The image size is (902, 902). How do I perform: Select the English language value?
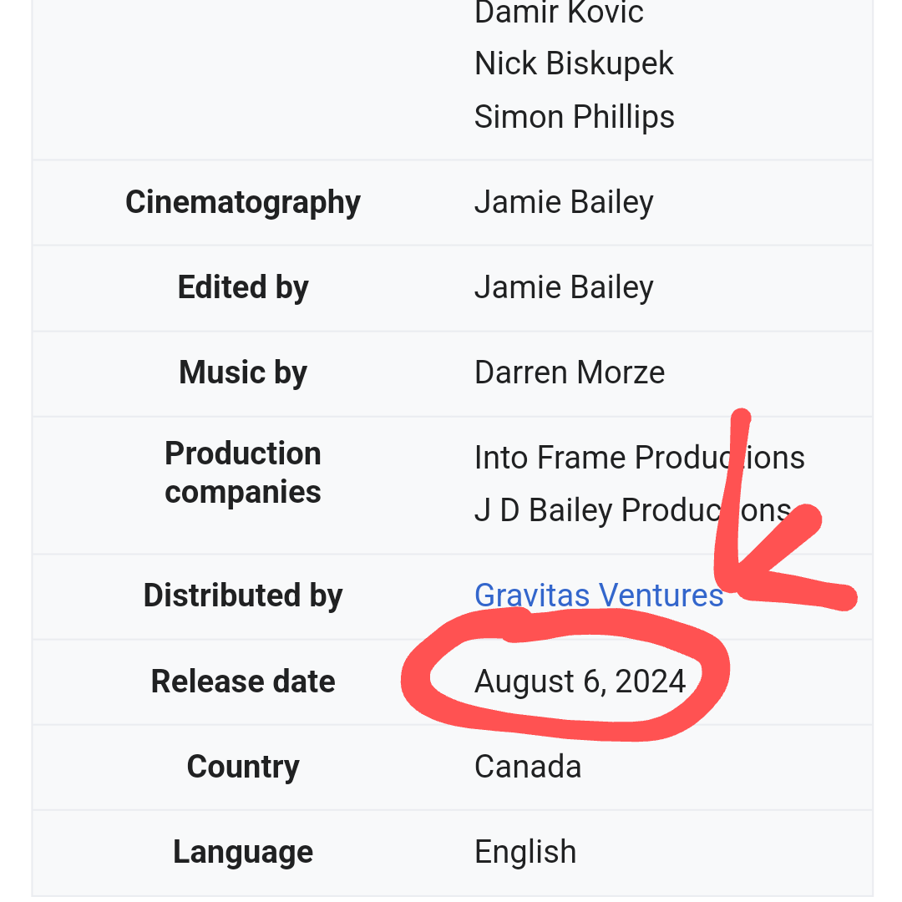(525, 852)
